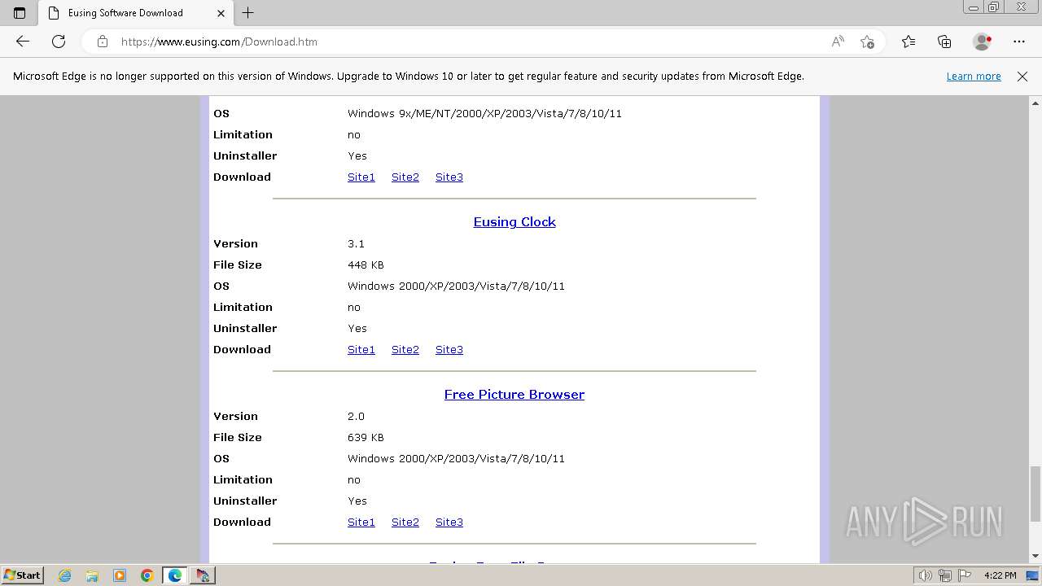Screen dimensions: 1042x586
Task: Open the Collections panel
Action: pos(944,42)
